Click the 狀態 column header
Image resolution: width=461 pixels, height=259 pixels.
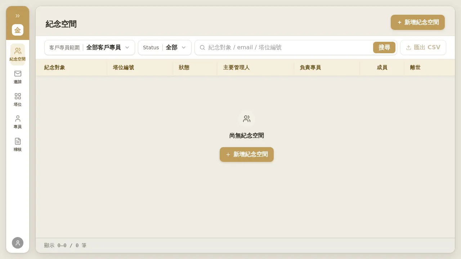pos(195,68)
